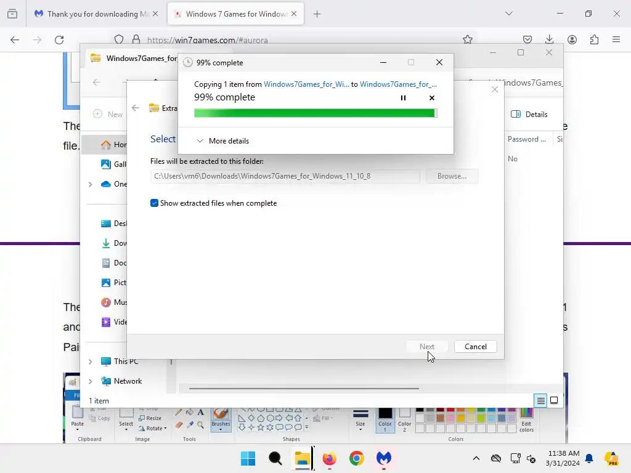Screen dimensions: 631x473
Task: Open the destination Windows7Games_for_... link
Action: [398, 84]
